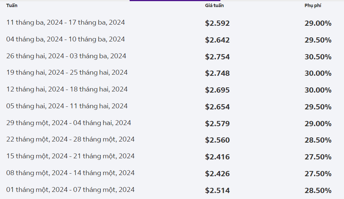This screenshot has height=199, width=344.
Task: Click the 30.50% surcharge value
Action: pos(318,57)
